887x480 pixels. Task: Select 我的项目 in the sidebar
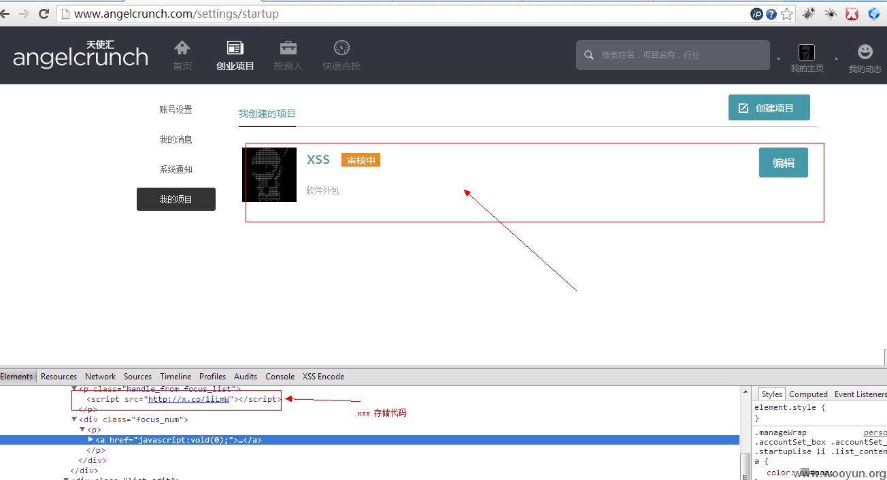(175, 199)
